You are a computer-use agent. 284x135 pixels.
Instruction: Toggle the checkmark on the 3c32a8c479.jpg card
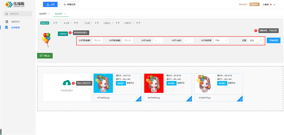click(x=240, y=99)
